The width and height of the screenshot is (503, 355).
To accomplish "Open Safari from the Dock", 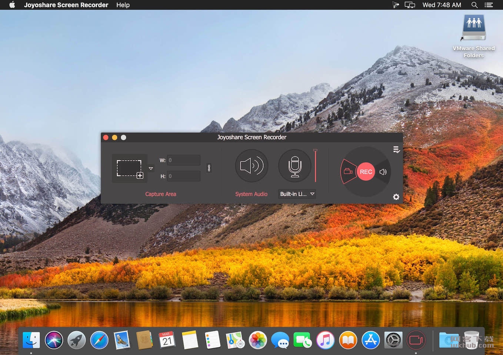I will 99,340.
